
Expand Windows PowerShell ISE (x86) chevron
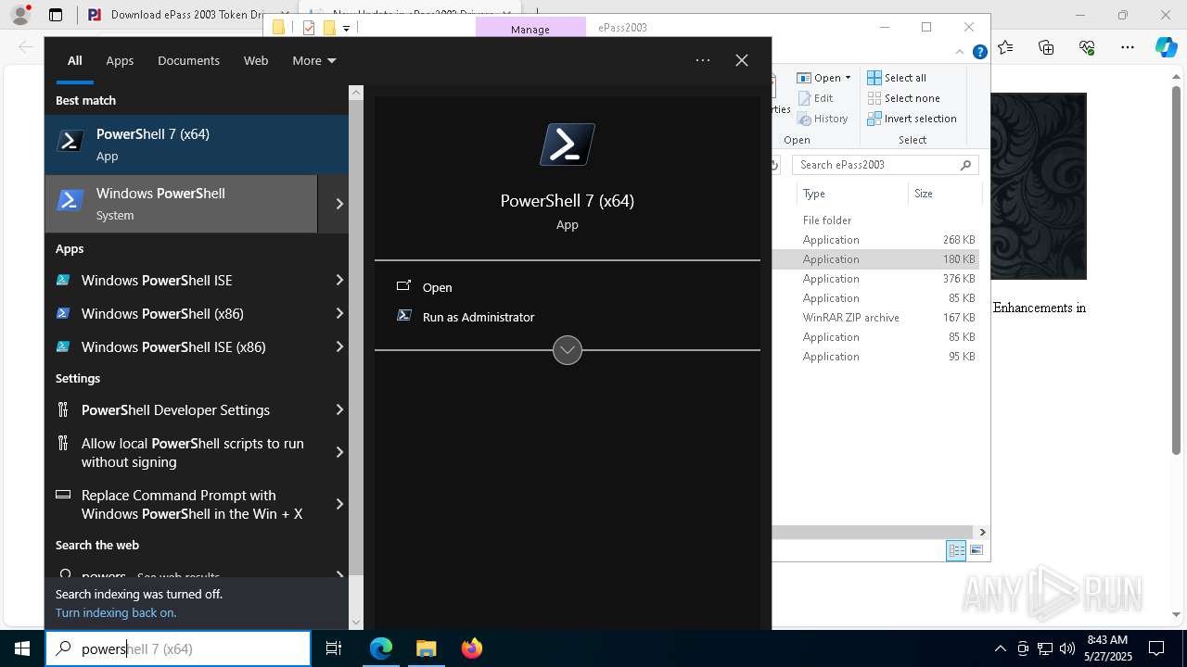tap(338, 346)
